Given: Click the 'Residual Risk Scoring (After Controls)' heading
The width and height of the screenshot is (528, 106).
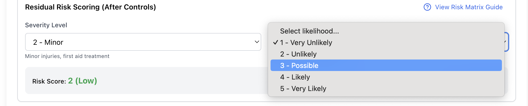Looking at the screenshot, I should point(90,7).
